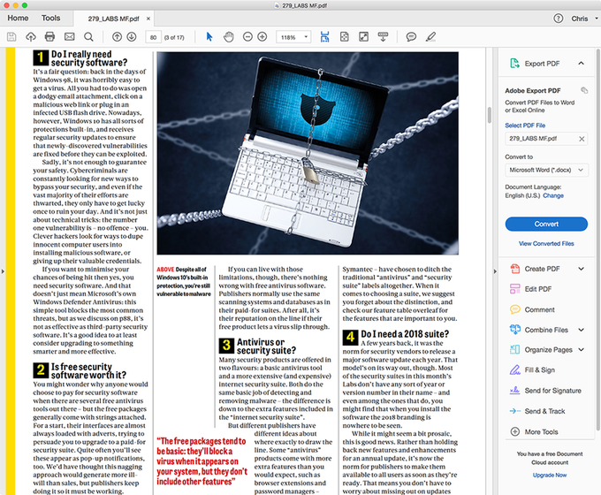Open the View Converted Files link
This screenshot has width=601, height=495.
tap(546, 243)
